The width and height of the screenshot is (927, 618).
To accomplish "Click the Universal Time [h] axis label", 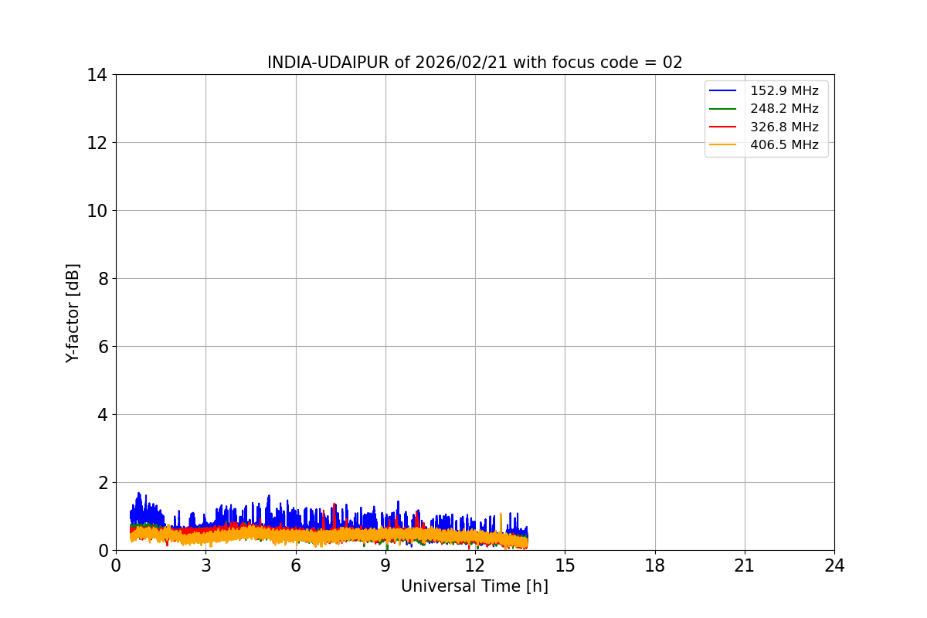I will 474,586.
